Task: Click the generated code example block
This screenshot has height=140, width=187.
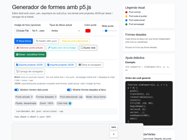Action: click(x=149, y=103)
